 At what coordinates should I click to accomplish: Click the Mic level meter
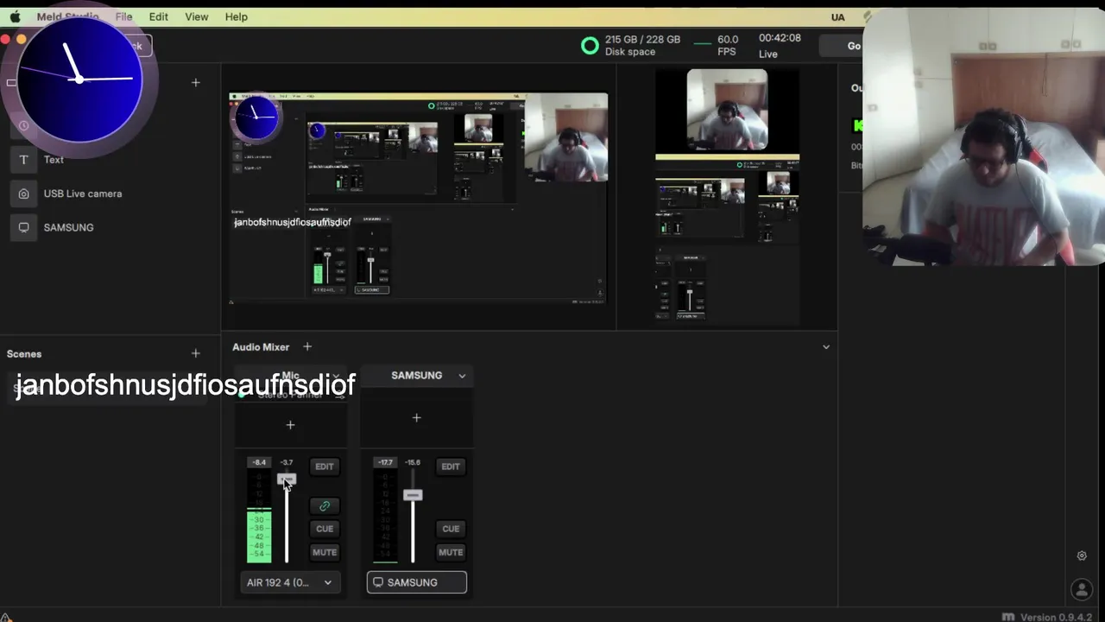coord(259,517)
